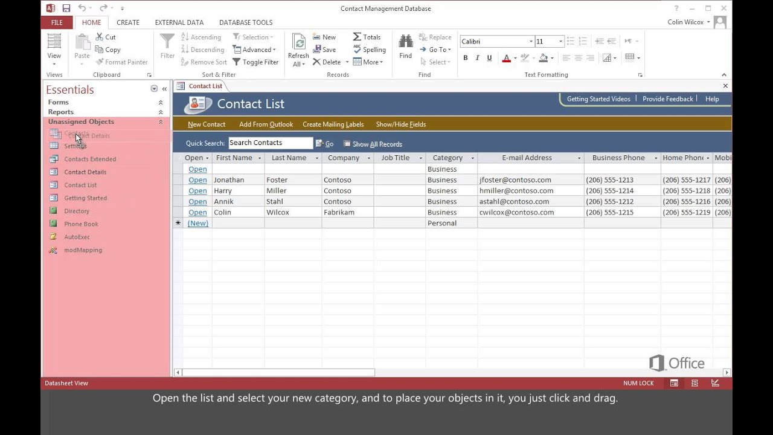Toggle Italic formatting
Viewport: 773px width, 435px height.
pyautogui.click(x=477, y=58)
